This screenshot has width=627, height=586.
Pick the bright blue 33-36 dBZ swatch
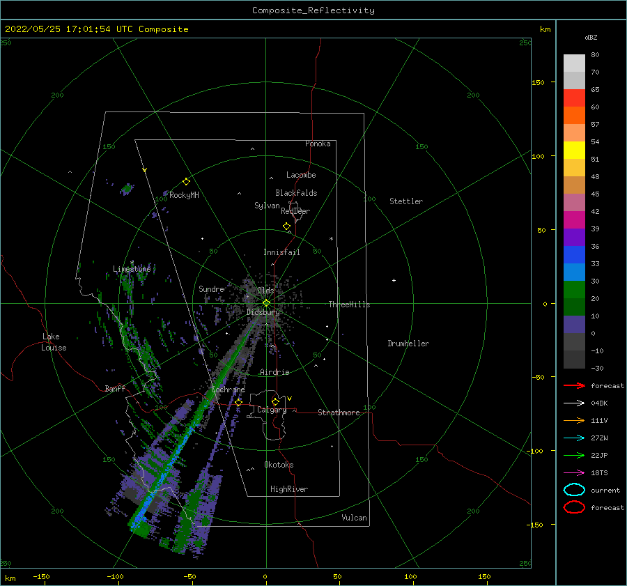pyautogui.click(x=574, y=255)
